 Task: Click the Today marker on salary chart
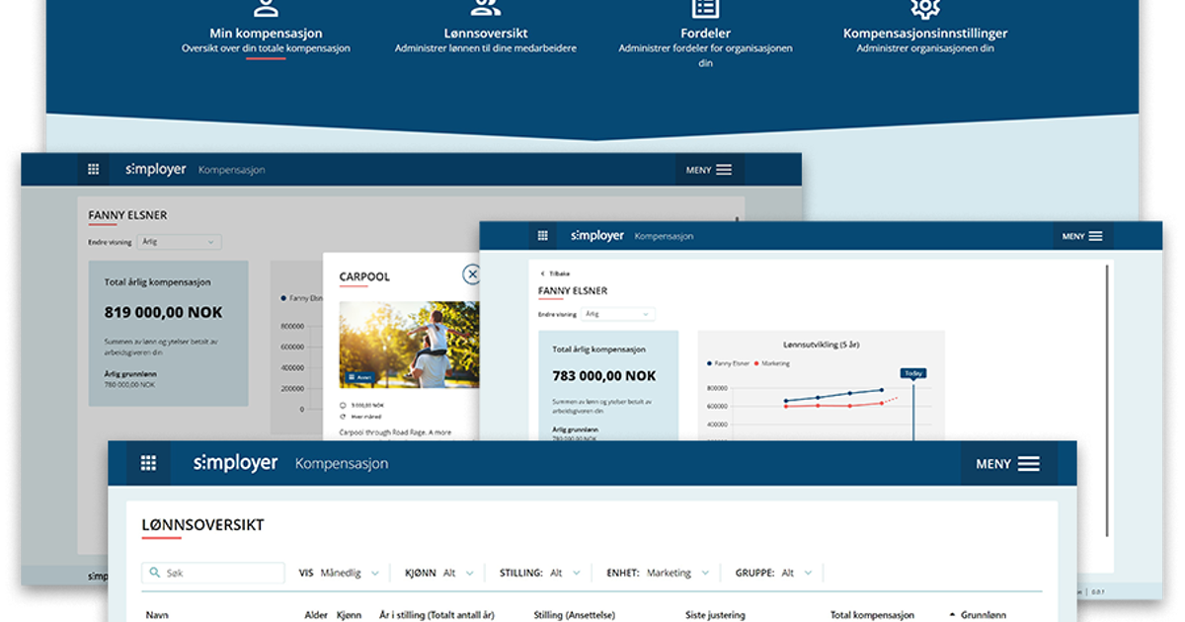[x=912, y=373]
